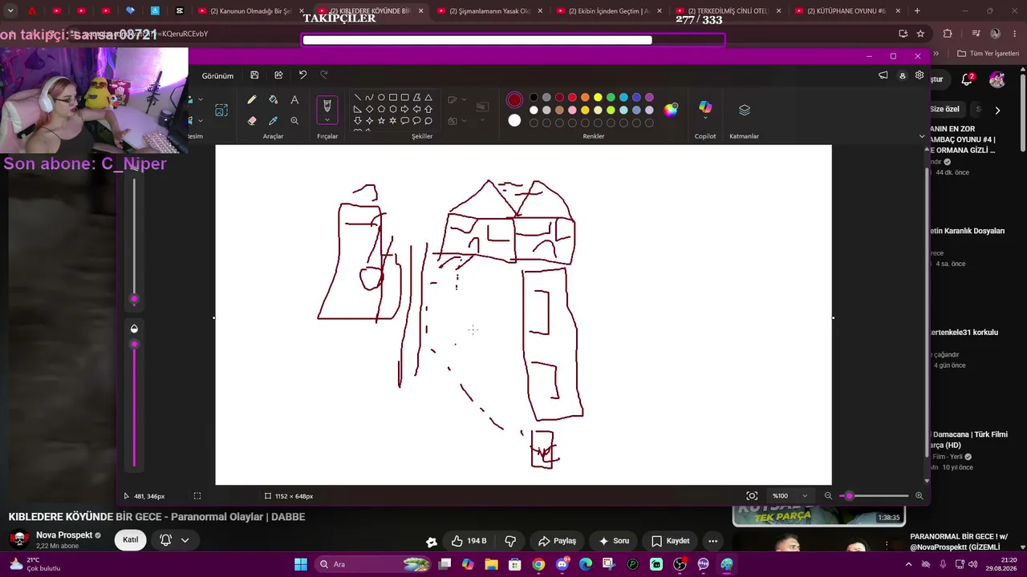Collapse the Paint ribbon chevron
Viewport: 1027px width, 577px height.
(x=922, y=136)
